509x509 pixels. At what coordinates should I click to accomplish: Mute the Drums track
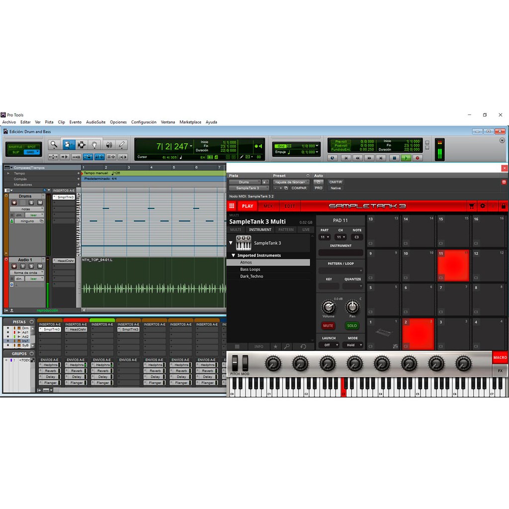tap(40, 203)
